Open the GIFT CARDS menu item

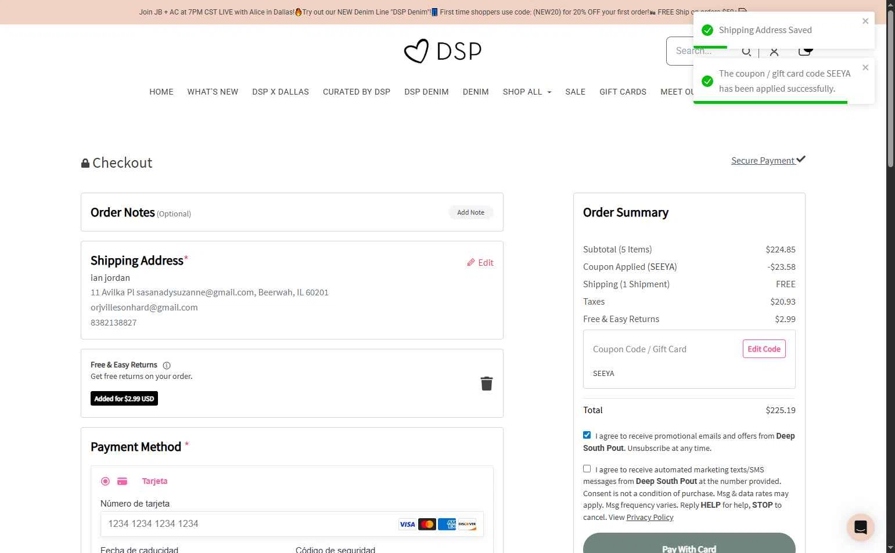(623, 92)
